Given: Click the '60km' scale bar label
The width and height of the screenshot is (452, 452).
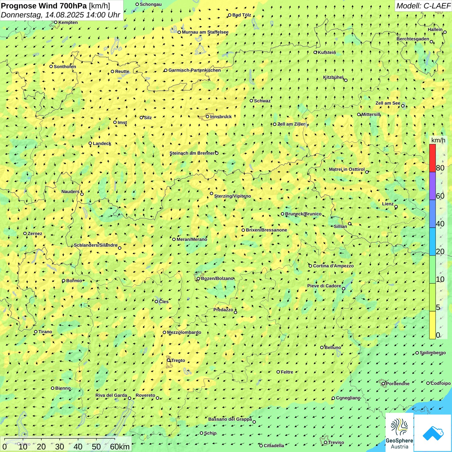Looking at the screenshot, I should pyautogui.click(x=120, y=447).
